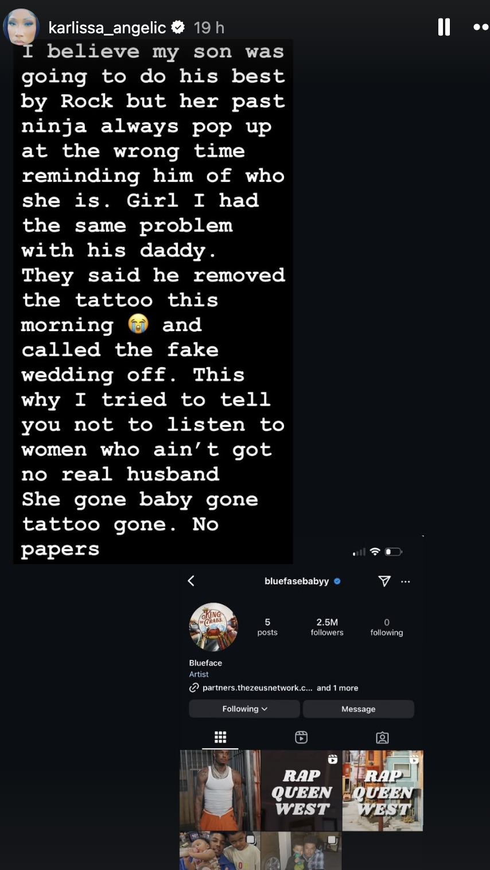Open the first Rap Queen West reel thumbnail
The image size is (490, 870).
(x=301, y=790)
